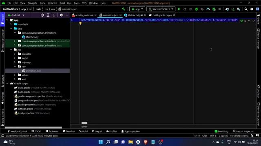Image resolution: width=261 pixels, height=146 pixels.
Task: Click Windows Start button
Action: click(101, 142)
